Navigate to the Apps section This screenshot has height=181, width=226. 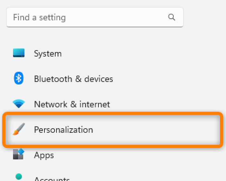click(x=44, y=155)
